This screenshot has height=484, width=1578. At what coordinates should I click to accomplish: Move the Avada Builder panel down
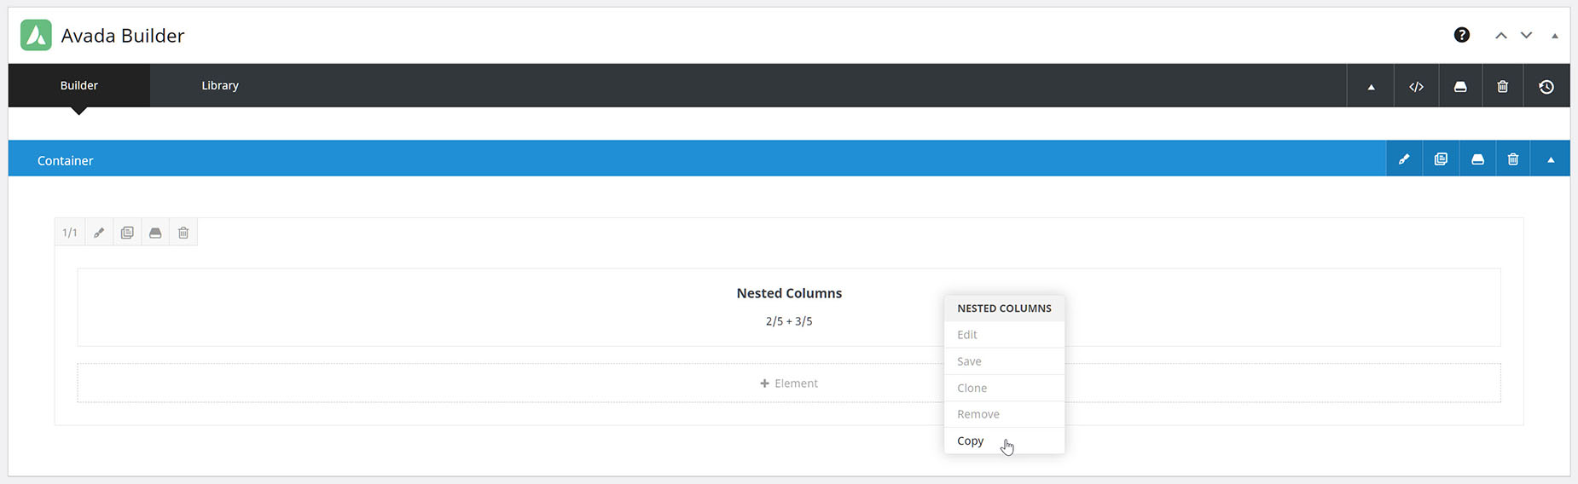point(1527,35)
